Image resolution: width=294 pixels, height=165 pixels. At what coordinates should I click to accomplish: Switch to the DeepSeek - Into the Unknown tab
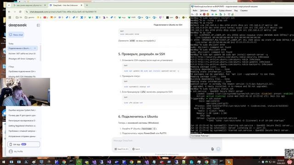(65, 5)
